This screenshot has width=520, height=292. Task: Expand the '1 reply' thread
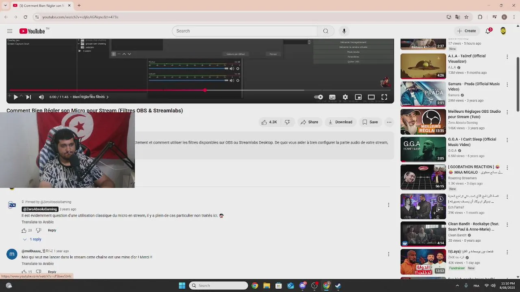32,239
